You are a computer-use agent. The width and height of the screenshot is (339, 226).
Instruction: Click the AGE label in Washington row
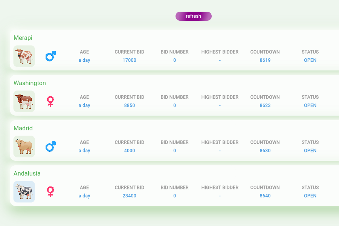pos(84,97)
